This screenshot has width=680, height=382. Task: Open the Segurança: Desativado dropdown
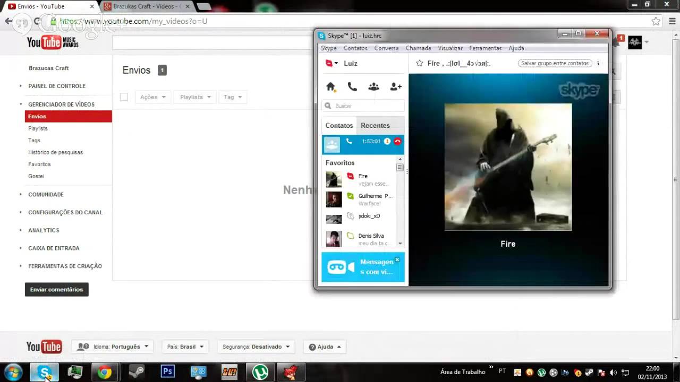[x=256, y=347]
